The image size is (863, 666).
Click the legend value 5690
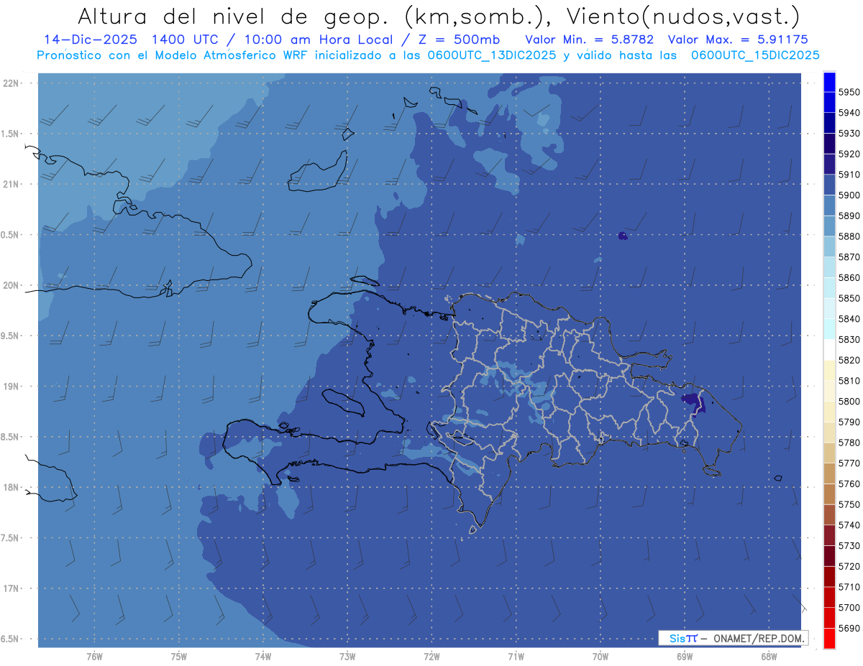coord(849,628)
